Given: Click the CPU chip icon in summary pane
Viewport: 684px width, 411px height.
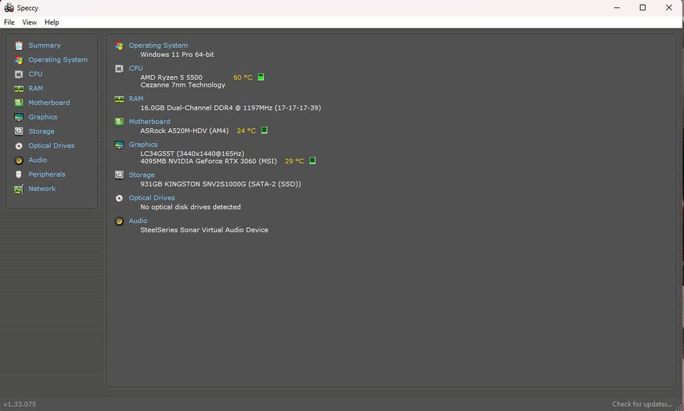Looking at the screenshot, I should [119, 68].
